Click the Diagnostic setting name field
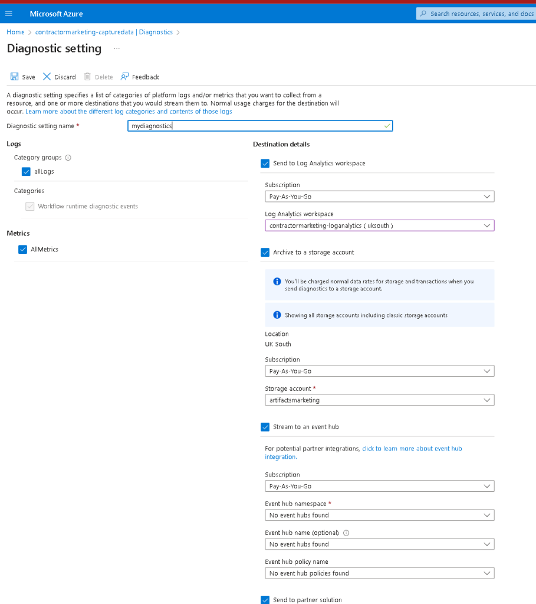The image size is (536, 604). [x=260, y=126]
